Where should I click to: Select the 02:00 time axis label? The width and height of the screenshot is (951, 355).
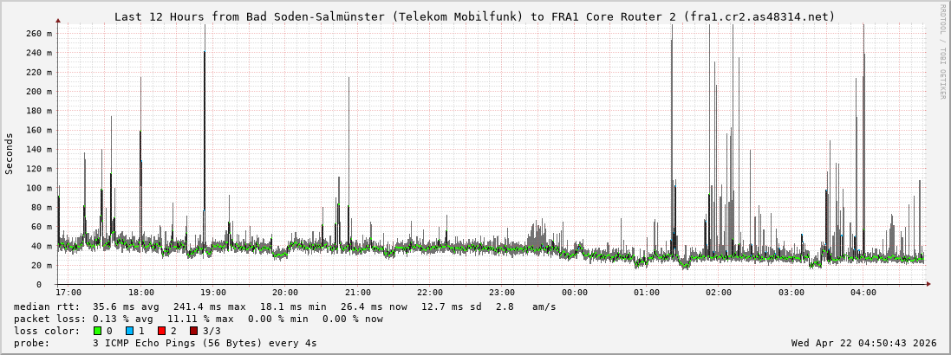(x=719, y=293)
